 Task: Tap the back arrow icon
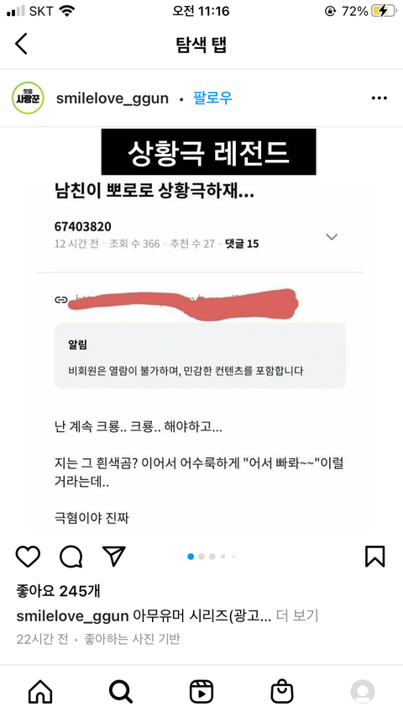[x=22, y=44]
